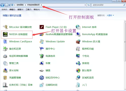Open the 个性化 text link
Image resolution: width=126 pixels, height=91 pixels.
coord(86,56)
